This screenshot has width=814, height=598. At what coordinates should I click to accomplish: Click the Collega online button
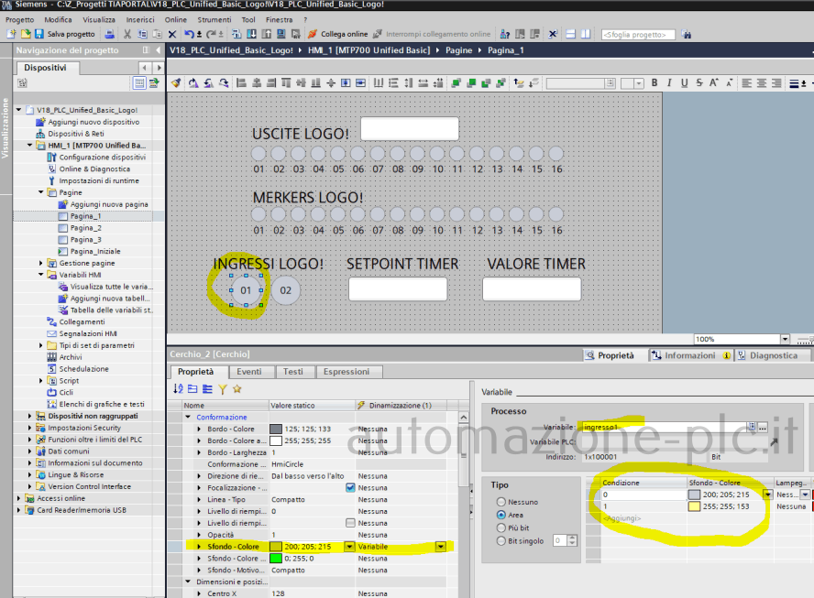point(338,34)
